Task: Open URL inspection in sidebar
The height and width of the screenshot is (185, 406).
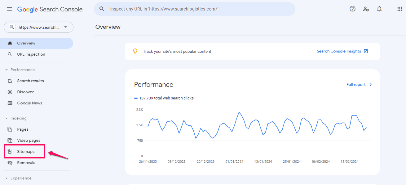Action: coord(37,54)
